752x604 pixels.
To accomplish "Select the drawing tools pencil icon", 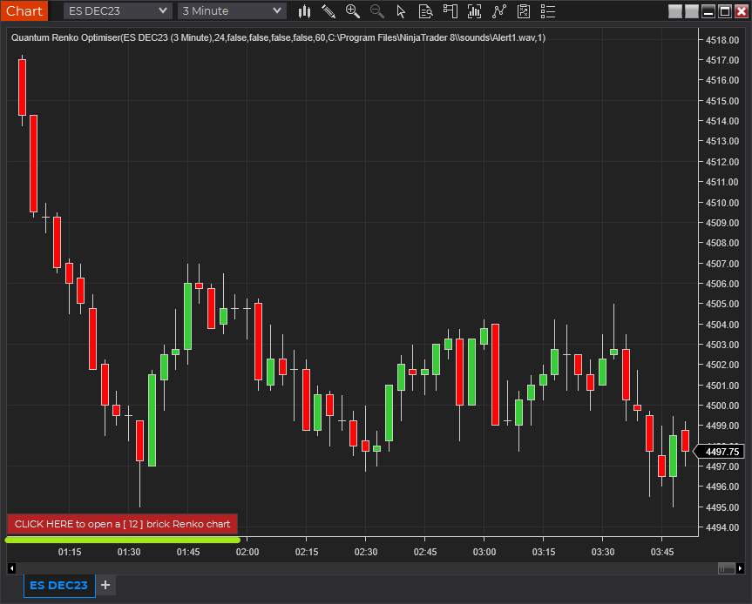I will (x=329, y=11).
